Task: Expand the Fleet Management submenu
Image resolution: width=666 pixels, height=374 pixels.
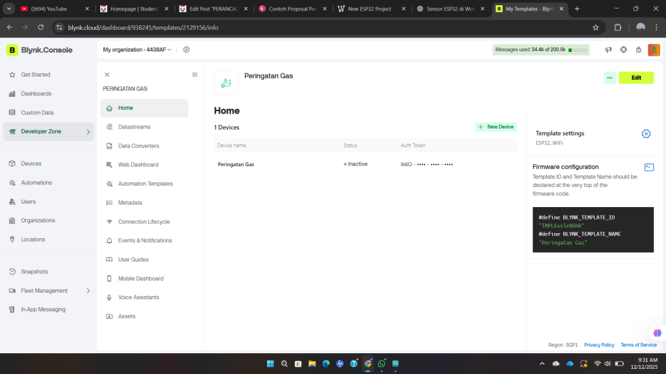Action: (88, 291)
